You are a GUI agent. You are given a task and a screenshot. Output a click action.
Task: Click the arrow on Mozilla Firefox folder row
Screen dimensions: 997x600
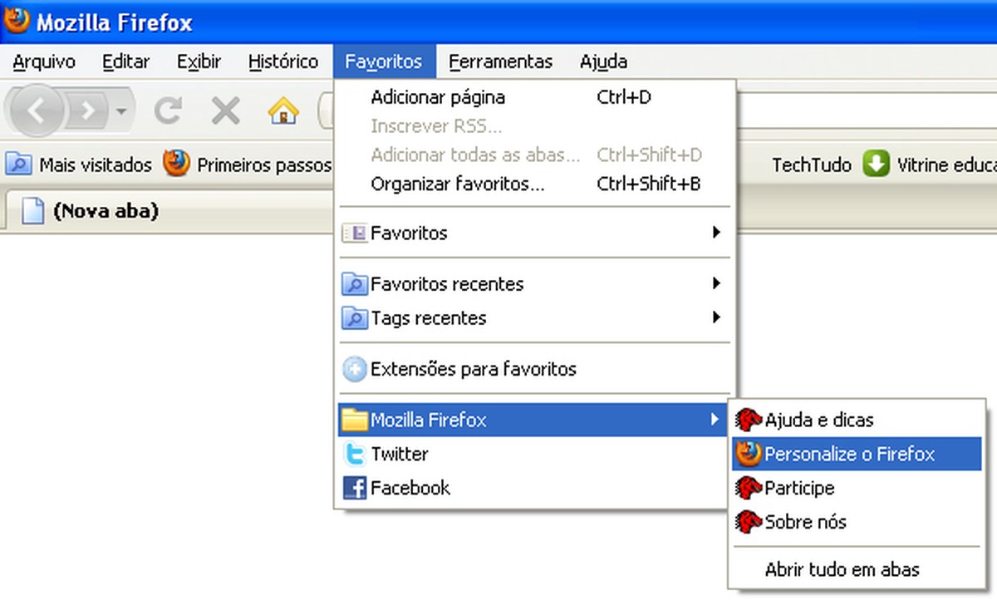coord(716,420)
